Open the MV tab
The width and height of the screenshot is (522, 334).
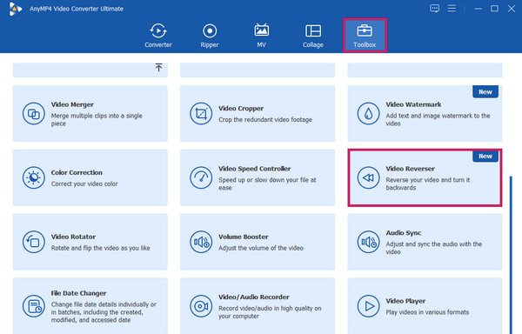(x=261, y=36)
